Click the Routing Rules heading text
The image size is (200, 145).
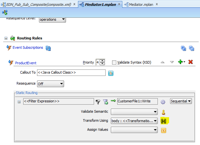(30, 38)
